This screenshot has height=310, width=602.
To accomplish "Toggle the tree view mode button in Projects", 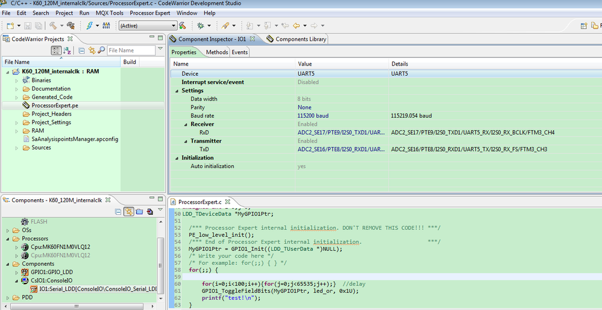I will pyautogui.click(x=56, y=51).
